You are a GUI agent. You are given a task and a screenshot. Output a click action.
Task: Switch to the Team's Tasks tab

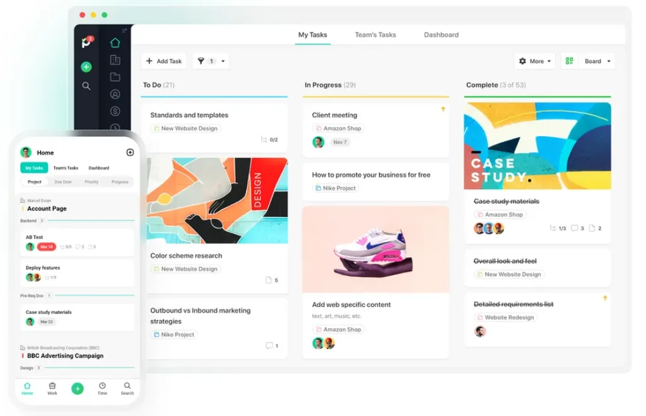tap(375, 35)
